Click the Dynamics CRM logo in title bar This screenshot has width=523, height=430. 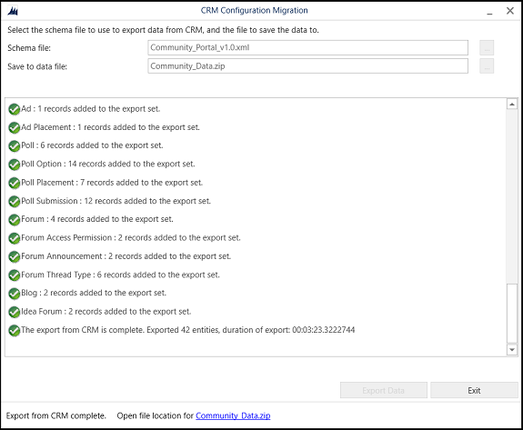pos(13,11)
